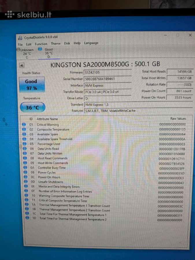Viewport: 195px width, 260px height.
Task: Click the status icon for Thermal Management Temperature 2 Transition Count
Action: (27, 209)
